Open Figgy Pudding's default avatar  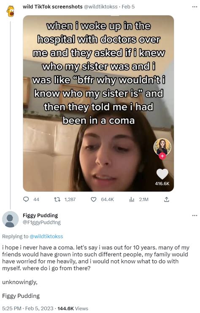click(10, 219)
